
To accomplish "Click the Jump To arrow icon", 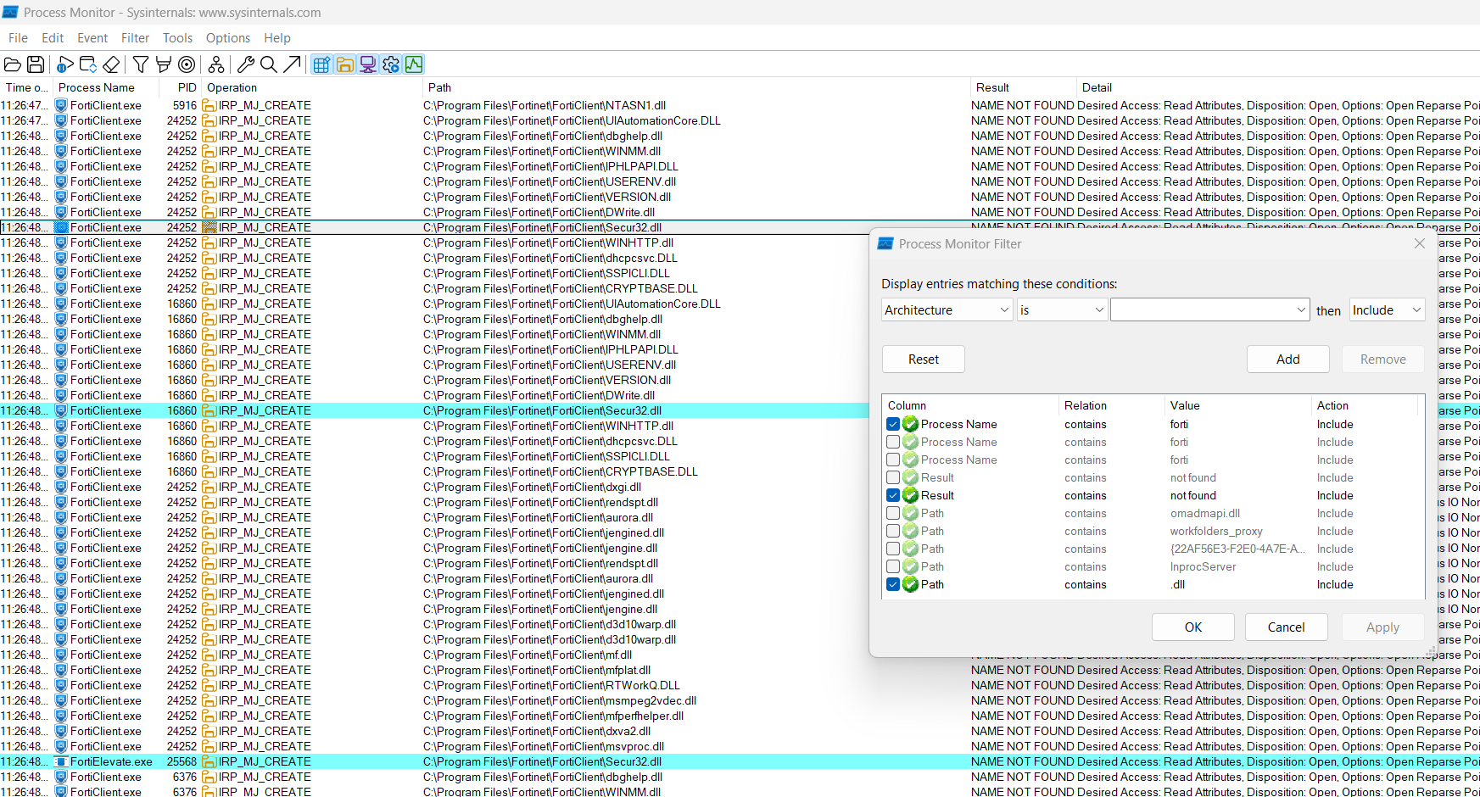I will pyautogui.click(x=292, y=64).
